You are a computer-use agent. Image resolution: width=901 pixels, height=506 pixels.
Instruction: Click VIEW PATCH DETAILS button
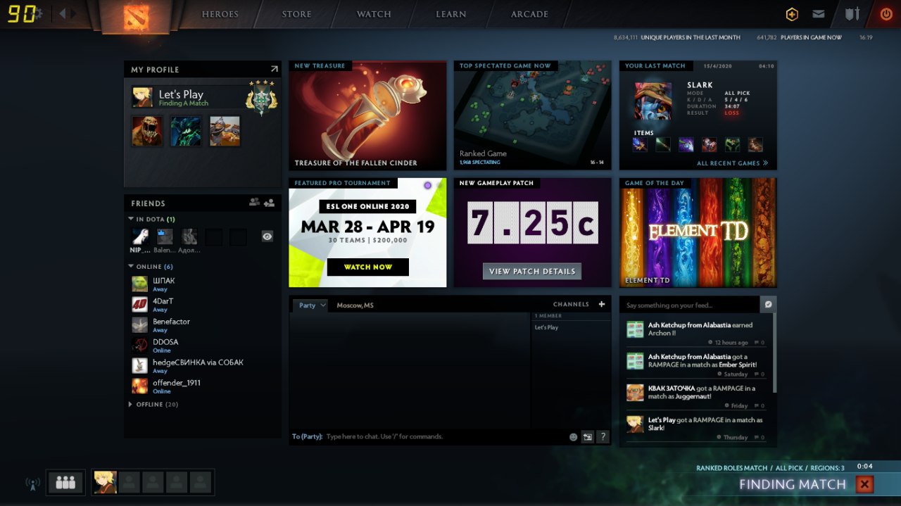532,271
